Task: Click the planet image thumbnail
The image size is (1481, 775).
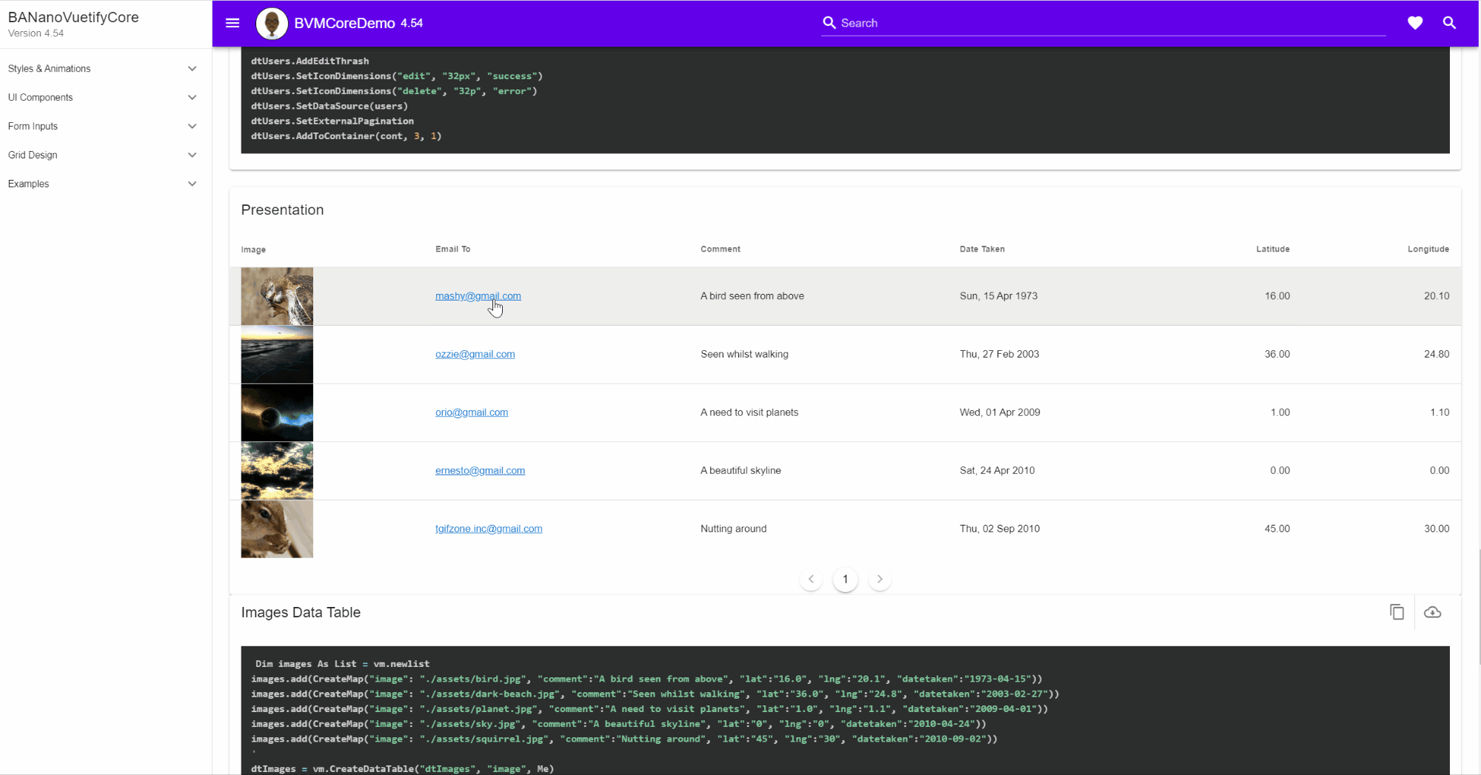Action: 277,412
